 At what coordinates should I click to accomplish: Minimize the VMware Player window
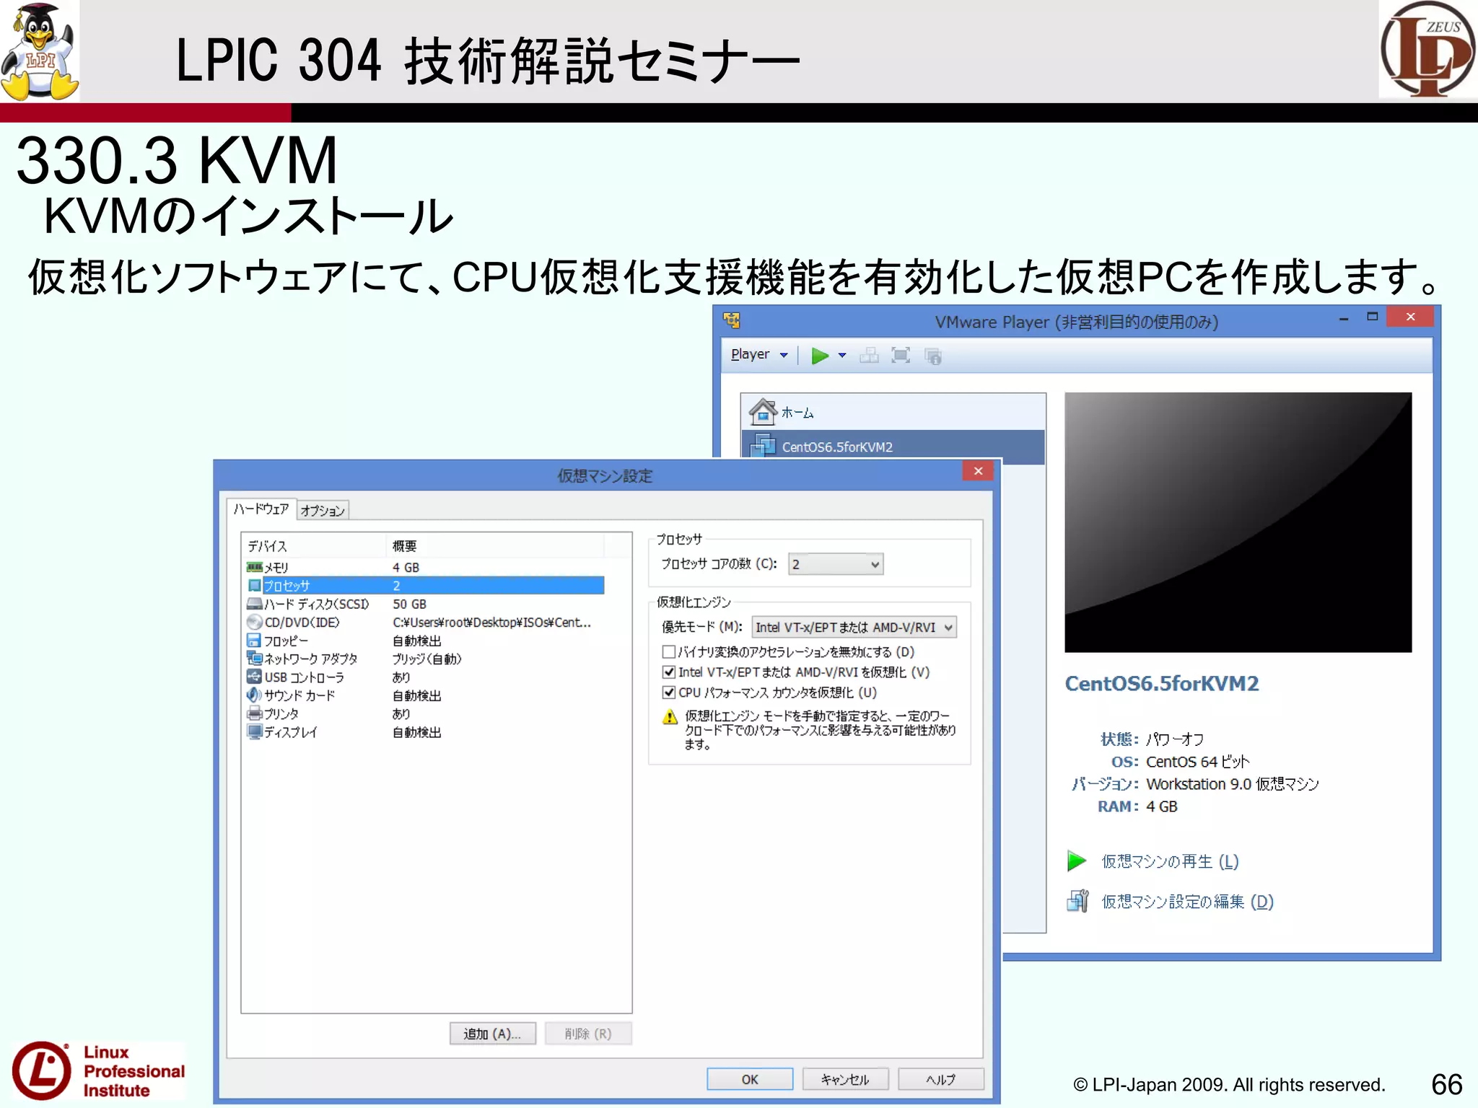tap(1344, 318)
